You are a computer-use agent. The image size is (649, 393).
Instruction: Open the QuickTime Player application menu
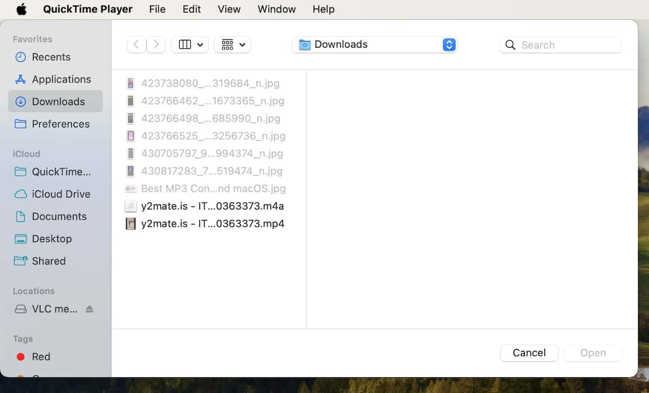coord(88,9)
